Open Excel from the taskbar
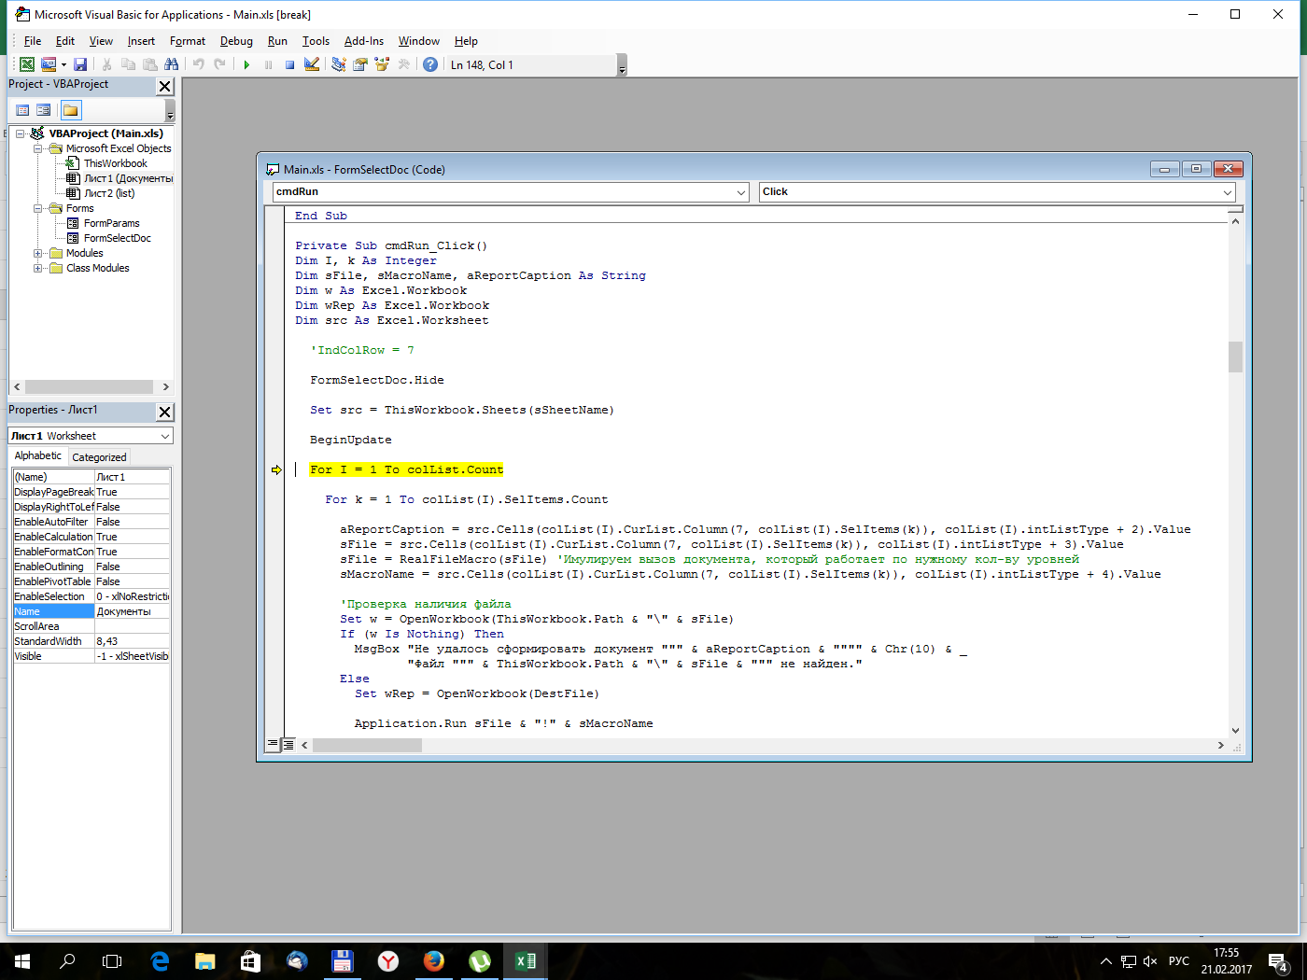 (x=526, y=960)
